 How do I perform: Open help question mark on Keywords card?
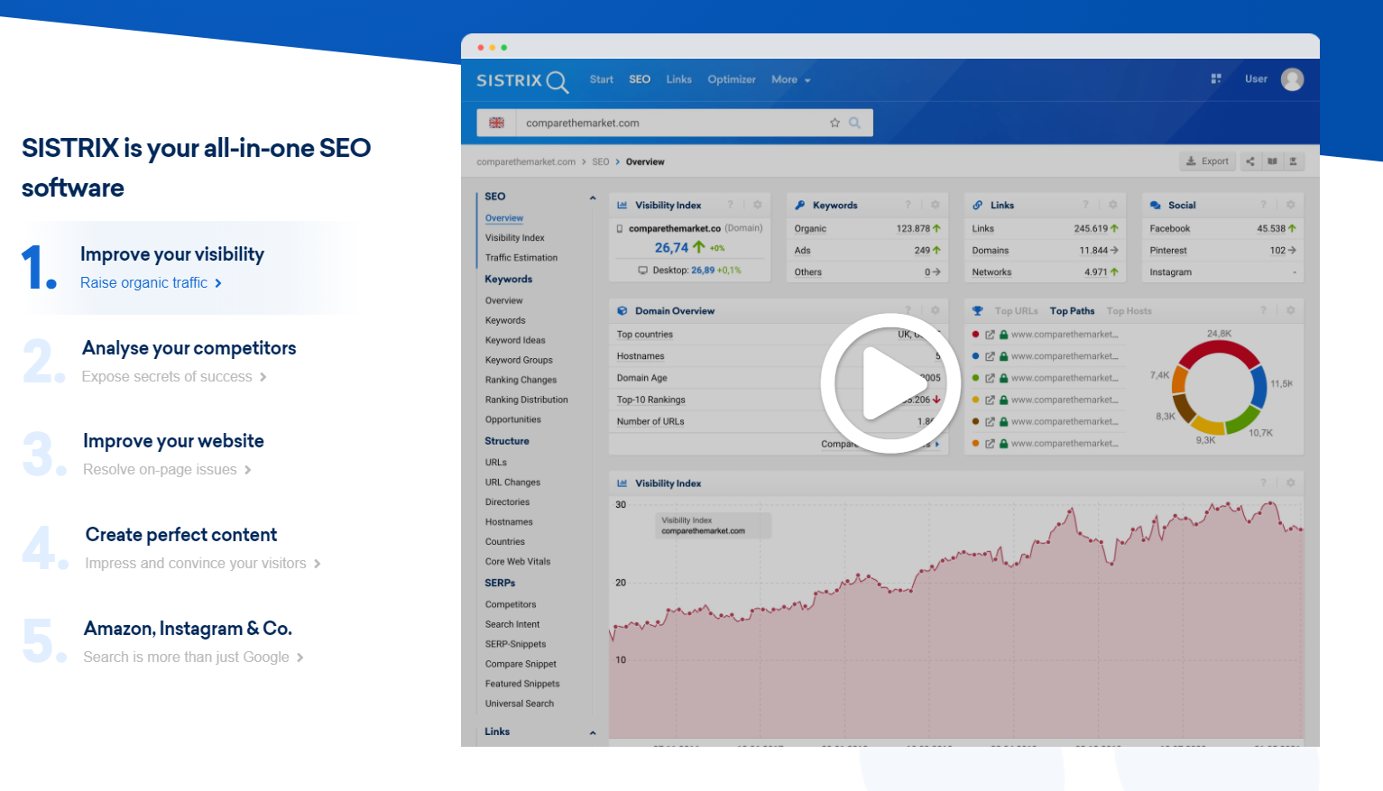908,205
